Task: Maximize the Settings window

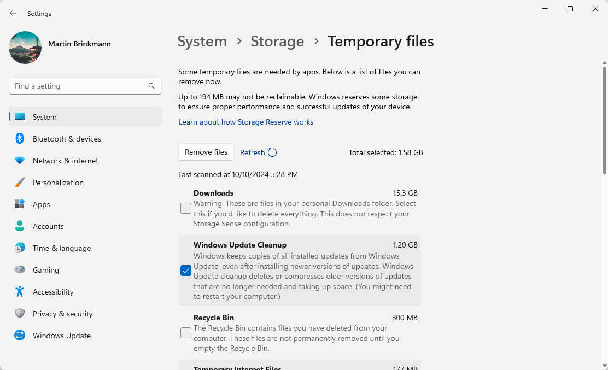Action: click(570, 9)
